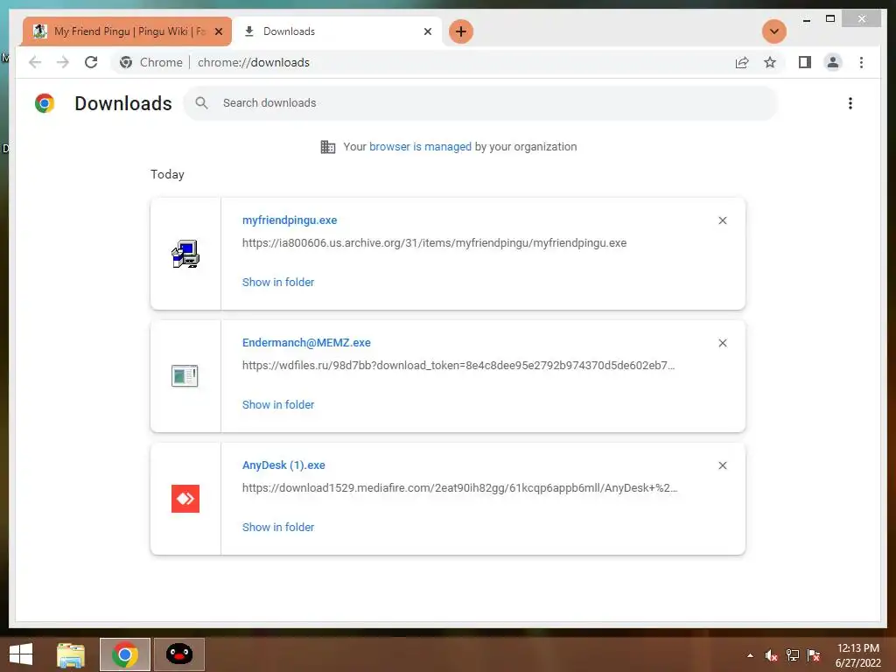Open the 'browser is managed' link
Image resolution: width=896 pixels, height=672 pixels.
point(420,147)
